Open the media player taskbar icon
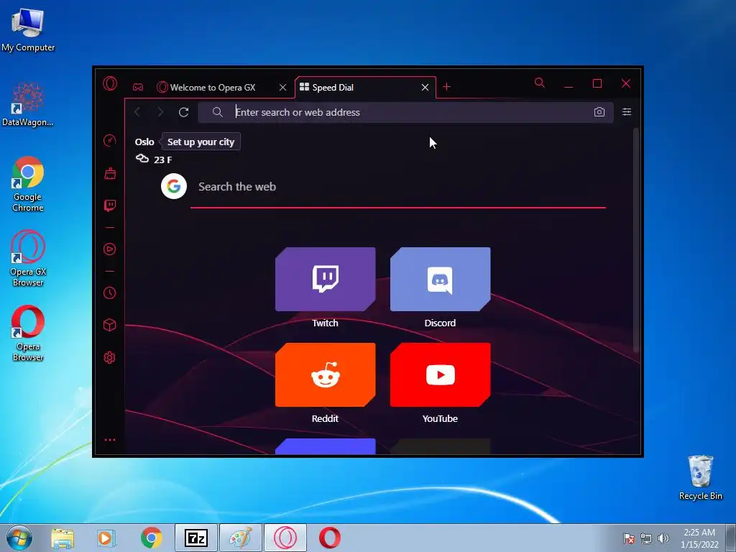The width and height of the screenshot is (736, 552). (x=106, y=538)
